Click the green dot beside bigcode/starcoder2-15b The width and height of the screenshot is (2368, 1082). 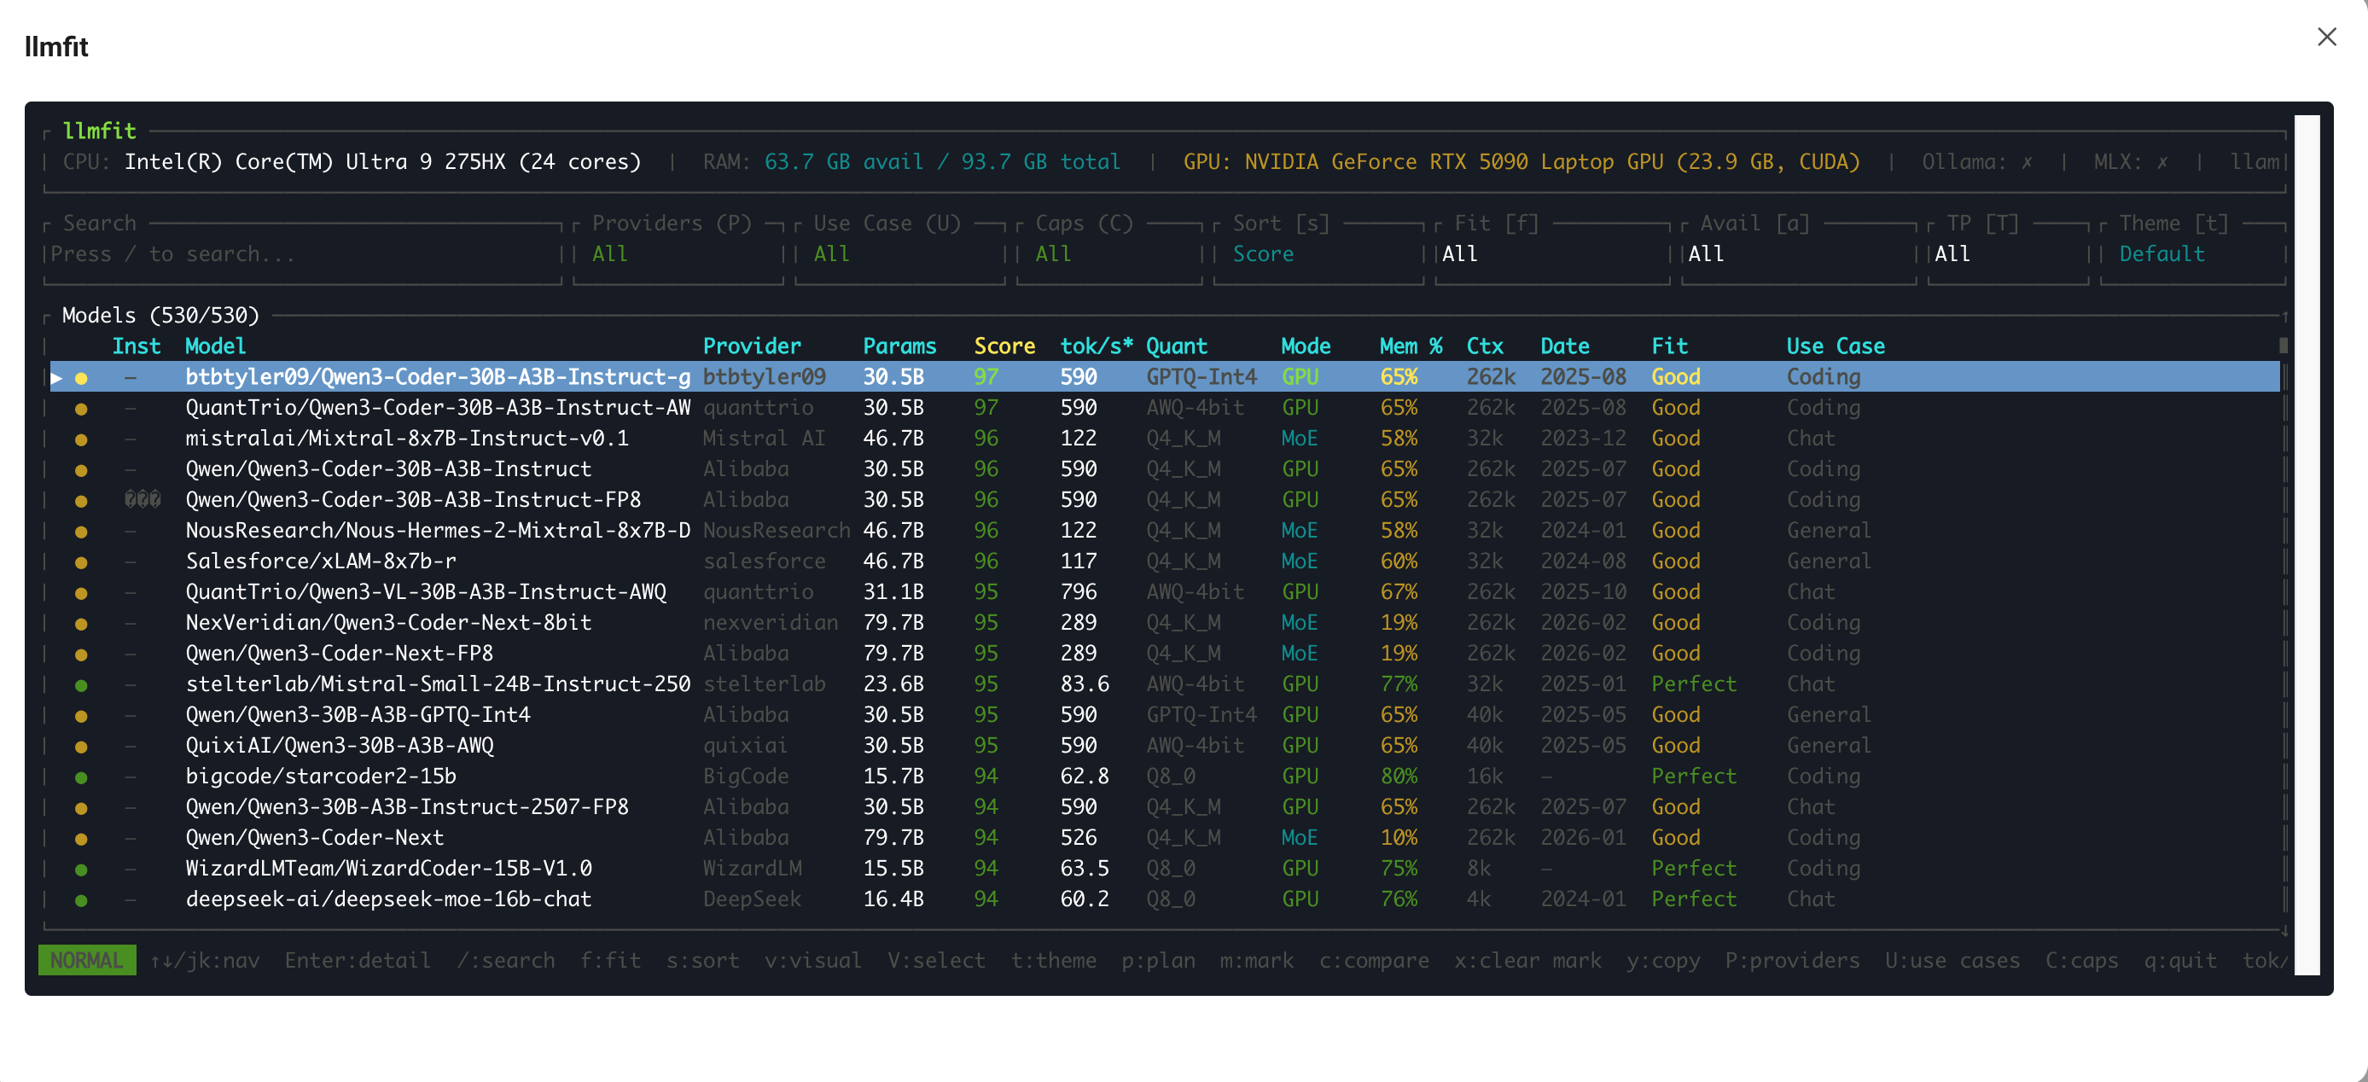point(81,777)
